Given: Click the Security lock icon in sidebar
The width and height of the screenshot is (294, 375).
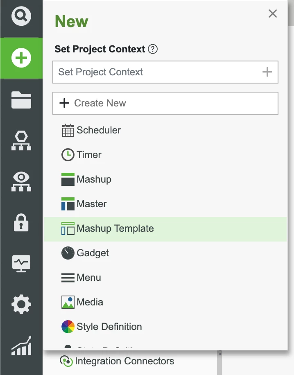Looking at the screenshot, I should coord(21,222).
